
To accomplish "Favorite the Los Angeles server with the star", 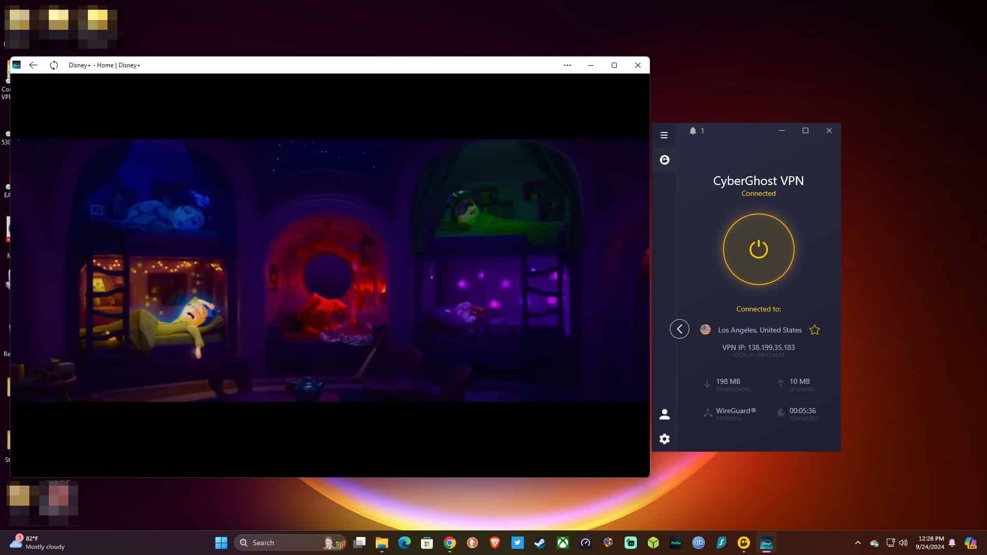I will (x=815, y=329).
